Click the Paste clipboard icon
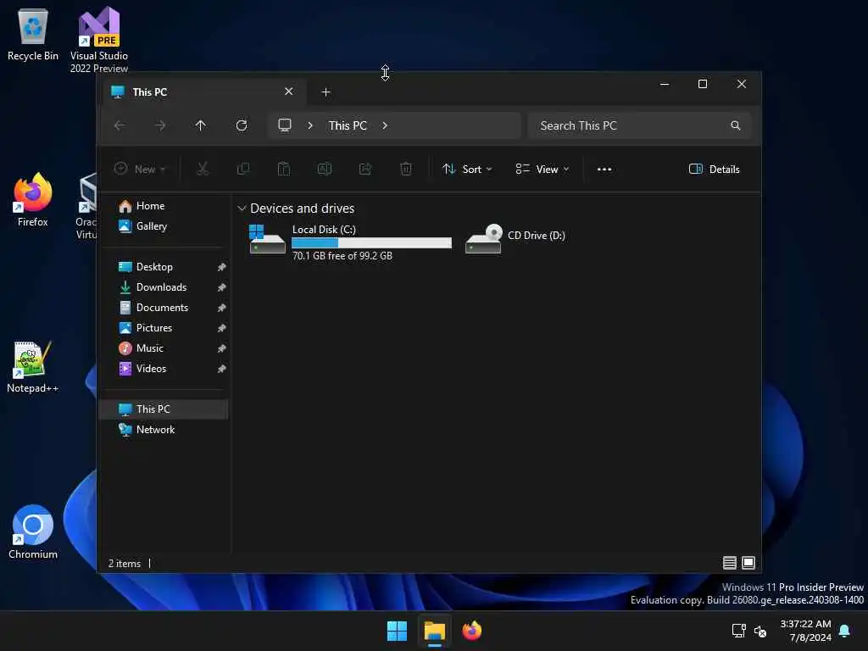 pos(284,169)
